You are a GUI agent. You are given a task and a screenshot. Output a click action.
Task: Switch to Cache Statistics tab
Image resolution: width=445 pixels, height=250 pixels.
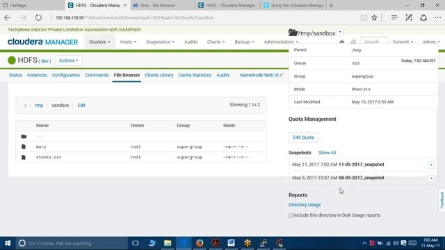[x=195, y=75]
